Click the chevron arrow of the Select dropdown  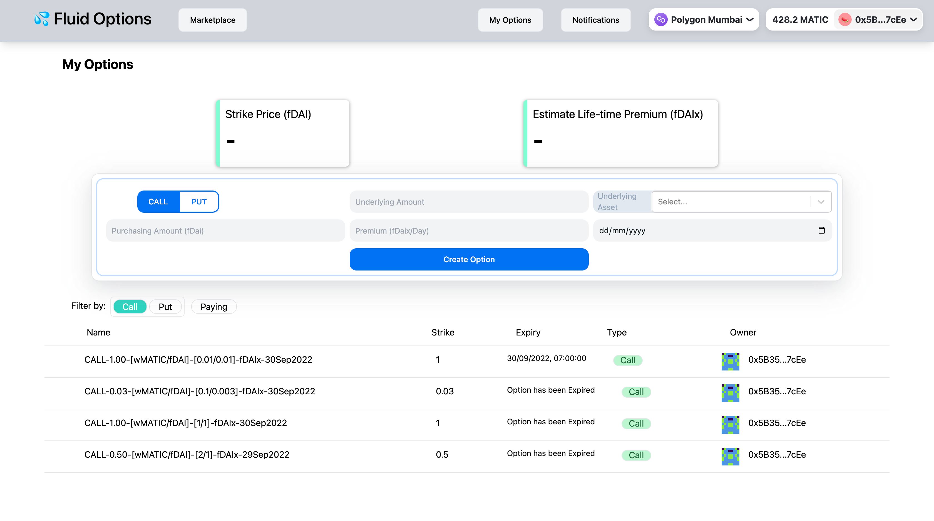[x=821, y=201]
